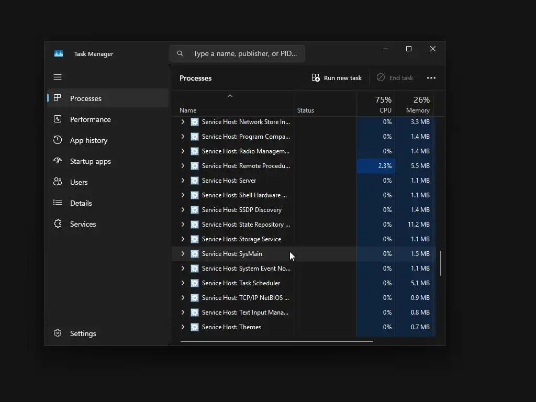Click gear icon of Service Host: SSDP Discovery
This screenshot has height=402, width=536.
(195, 210)
